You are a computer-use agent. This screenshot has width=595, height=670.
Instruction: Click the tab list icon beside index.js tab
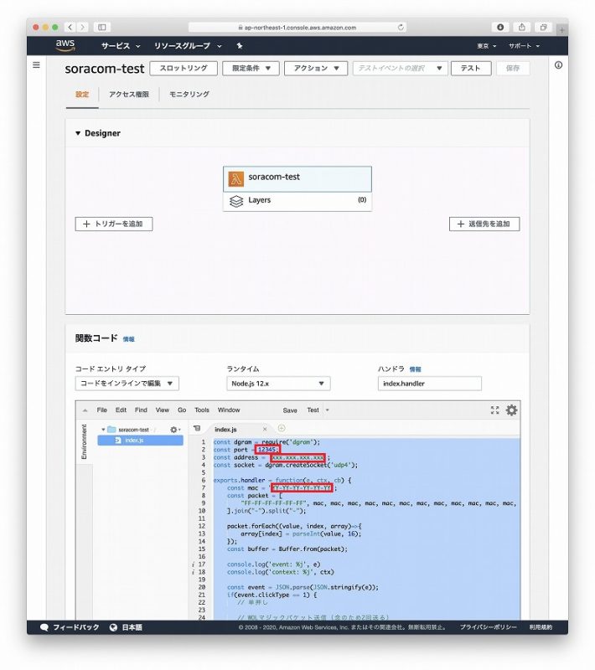pyautogui.click(x=197, y=428)
